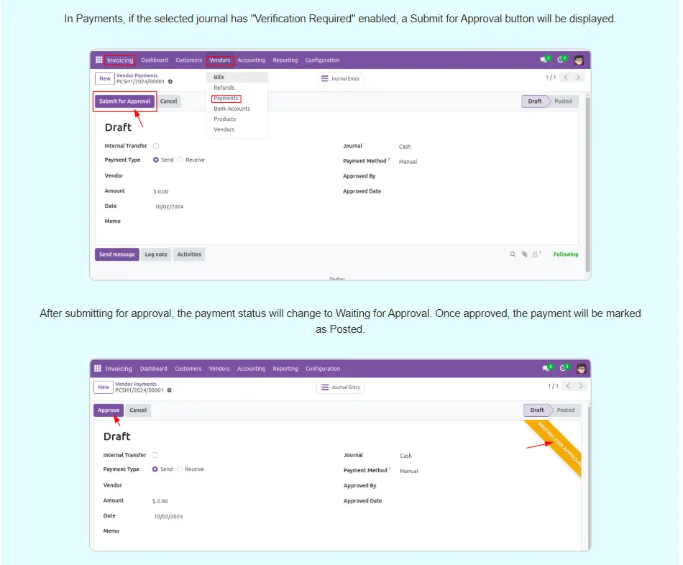Image resolution: width=683 pixels, height=565 pixels.
Task: Open the followers person icon beside Following
Action: tap(536, 254)
